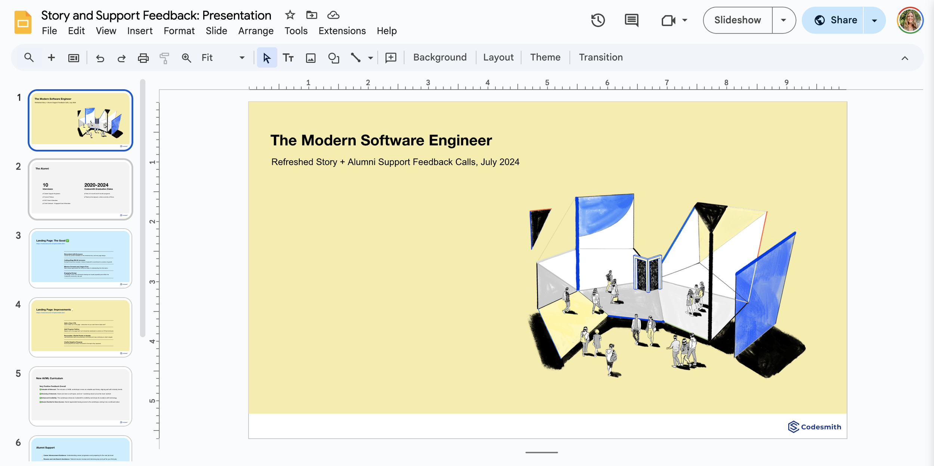Viewport: 934px width, 466px height.
Task: Expand the Slideshow options arrow
Action: pos(783,20)
